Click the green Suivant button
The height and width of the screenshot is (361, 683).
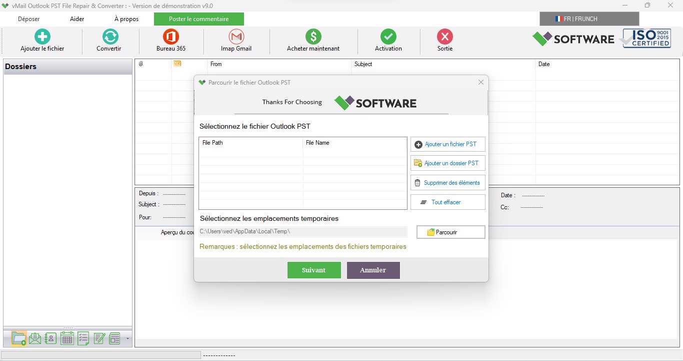coord(314,270)
